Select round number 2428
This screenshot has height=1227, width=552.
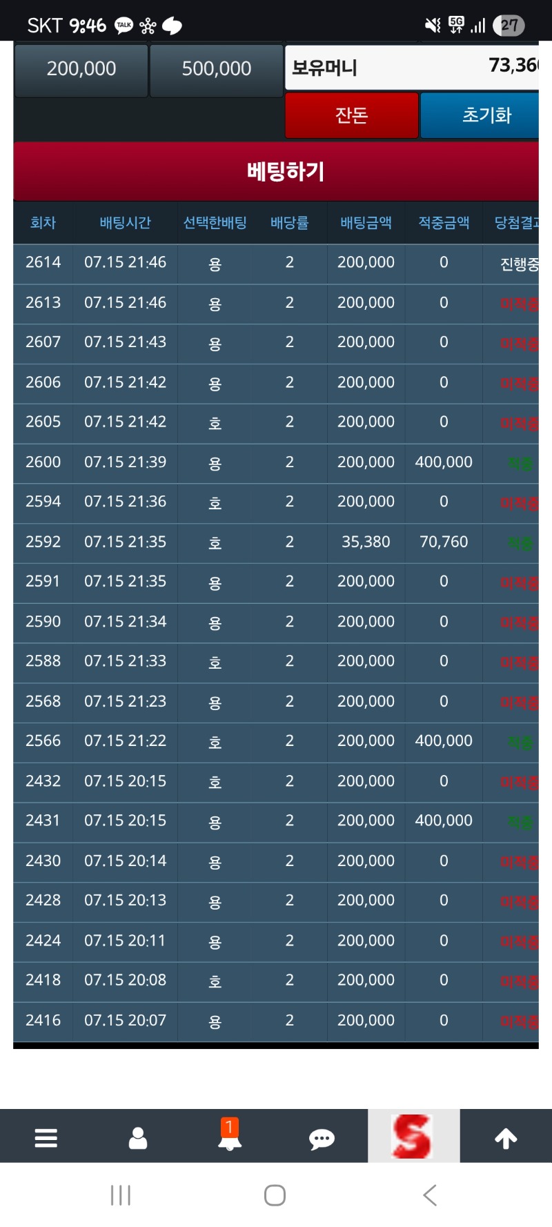tap(43, 900)
